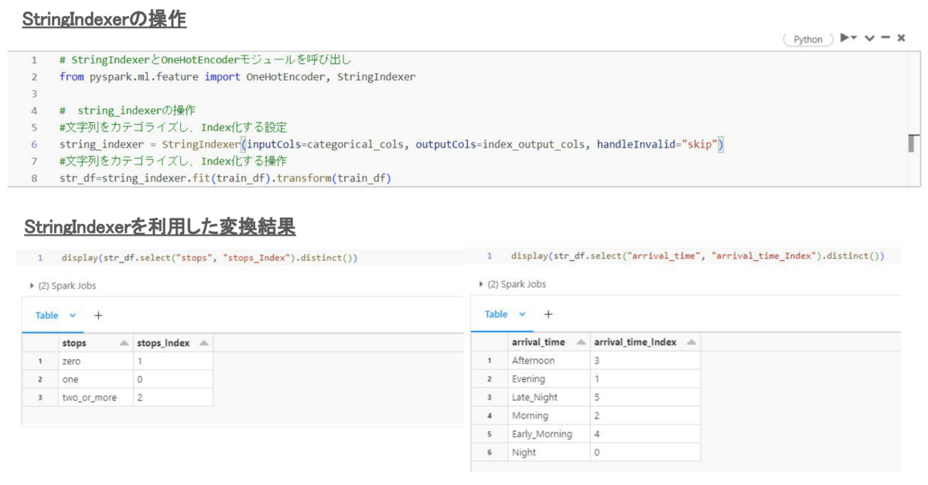Image resolution: width=928 pixels, height=485 pixels.
Task: Click the Python language badge
Action: [x=808, y=39]
